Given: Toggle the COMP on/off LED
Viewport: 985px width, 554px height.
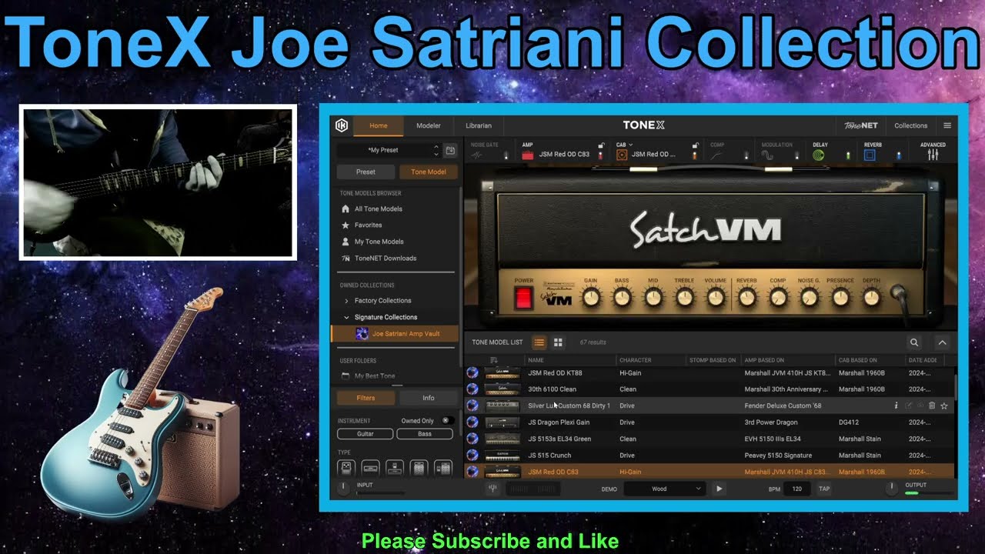Looking at the screenshot, I should point(746,155).
